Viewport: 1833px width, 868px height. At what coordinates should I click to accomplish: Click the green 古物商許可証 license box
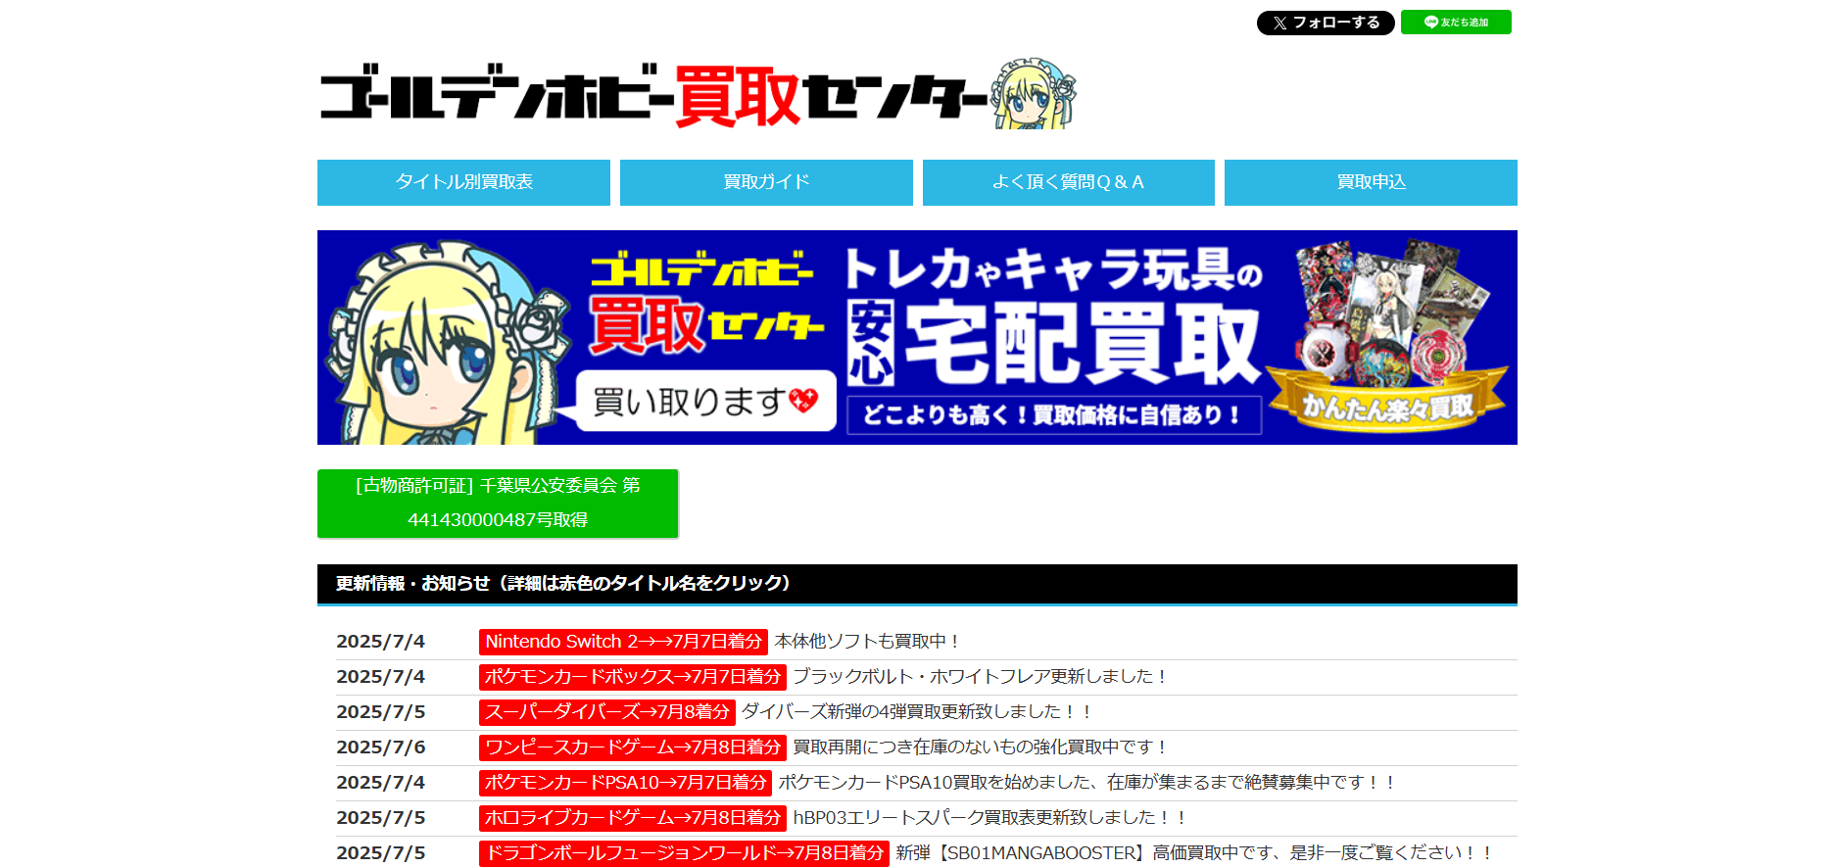[x=498, y=504]
